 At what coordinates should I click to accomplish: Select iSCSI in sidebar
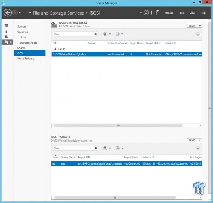coord(30,53)
